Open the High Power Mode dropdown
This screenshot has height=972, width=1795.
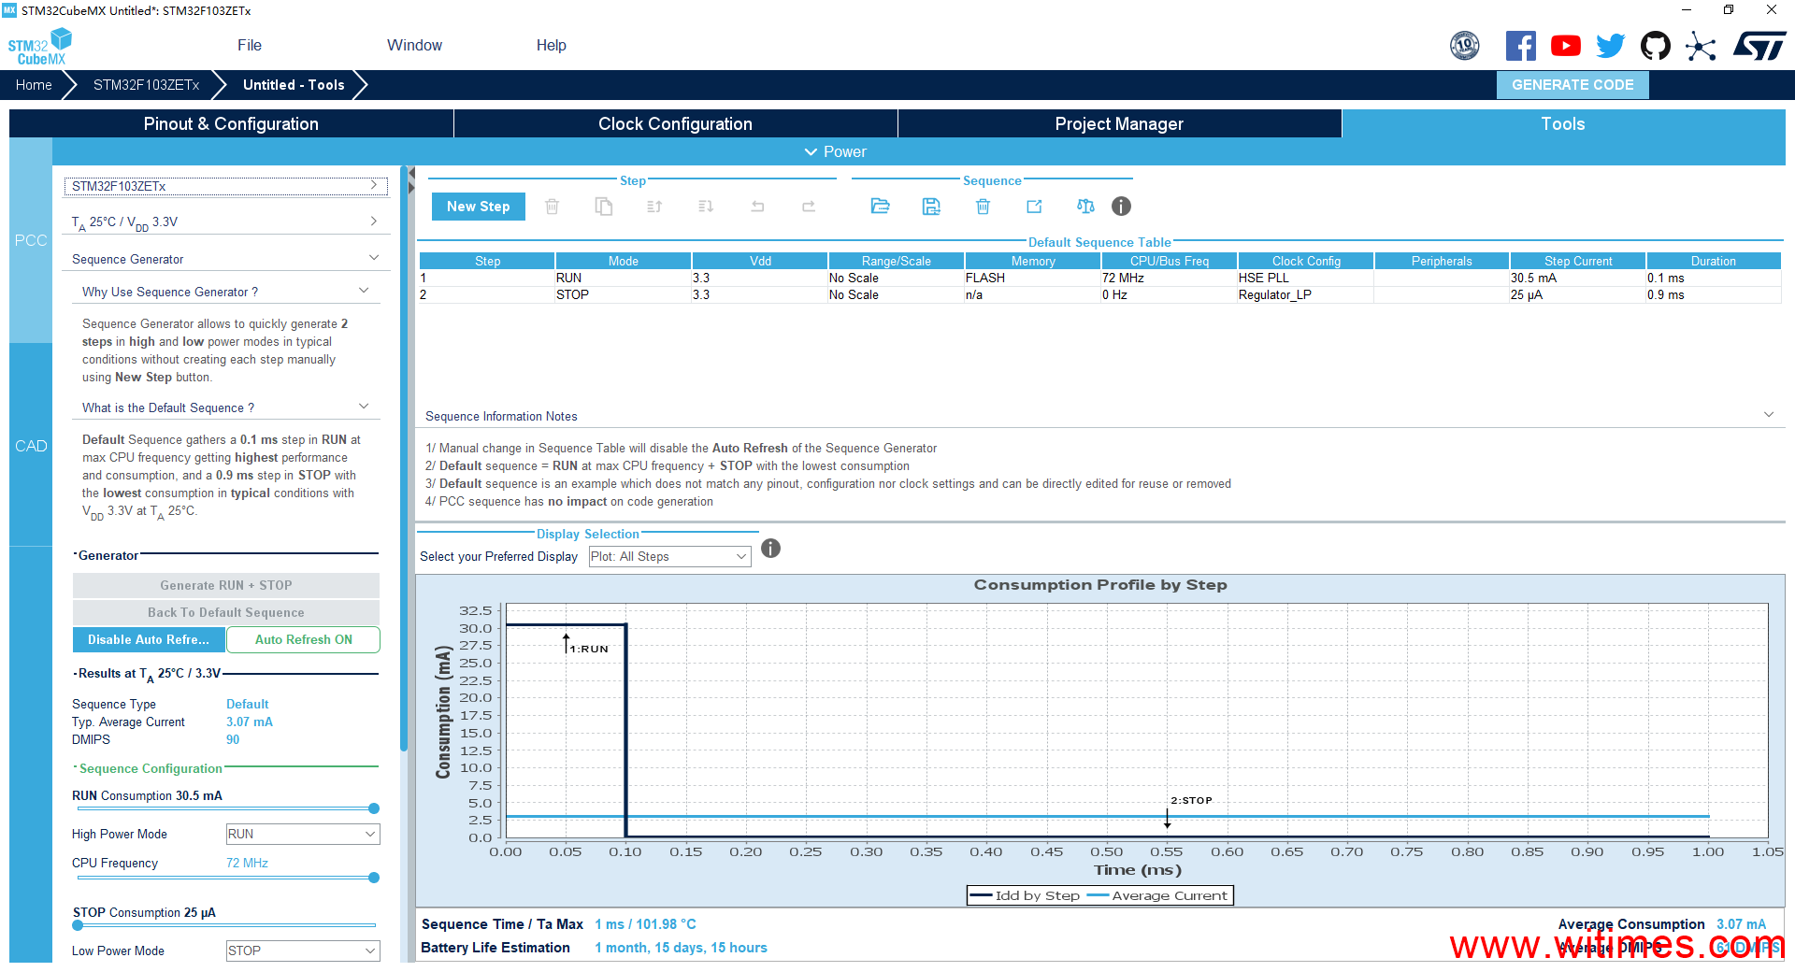tap(303, 835)
